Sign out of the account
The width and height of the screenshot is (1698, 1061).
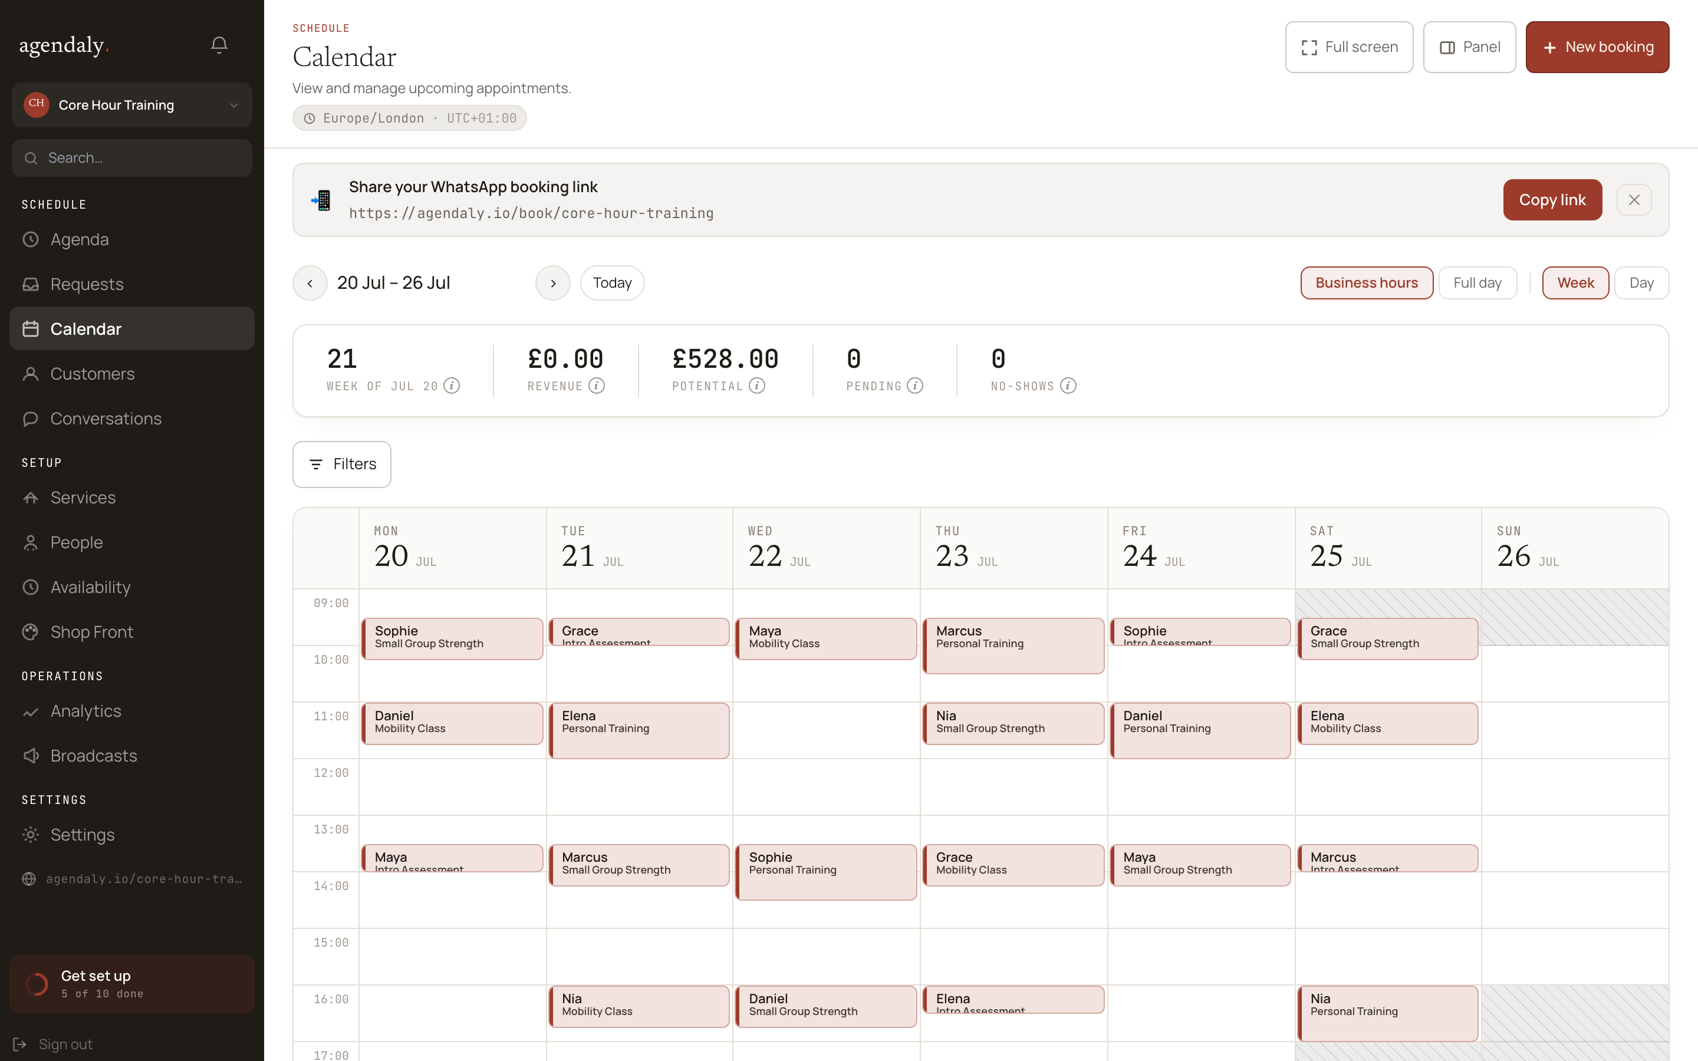(52, 1044)
